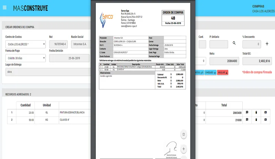Click the CHEQUES button
The image size is (275, 159).
pos(210,72)
